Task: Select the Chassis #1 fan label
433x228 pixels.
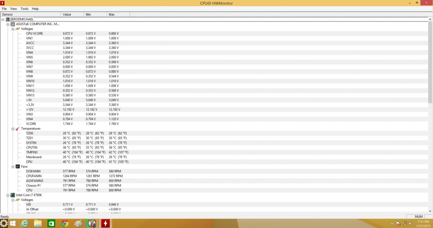Action: (x=33, y=185)
